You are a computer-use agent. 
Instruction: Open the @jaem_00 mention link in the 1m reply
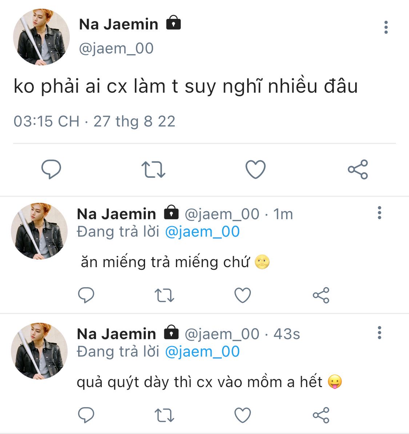click(x=202, y=232)
